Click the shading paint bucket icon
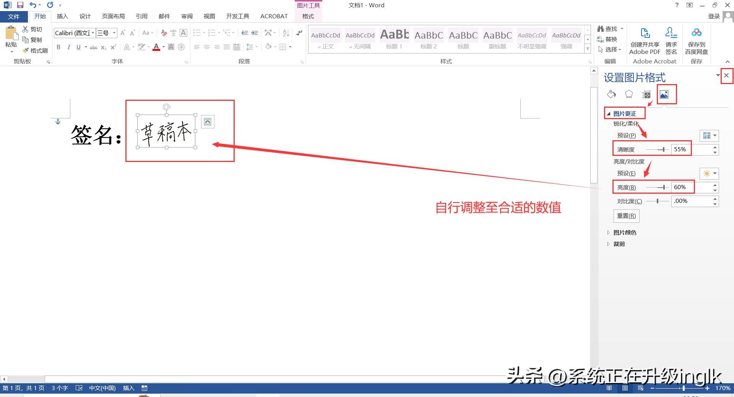This screenshot has width=734, height=397. click(268, 47)
